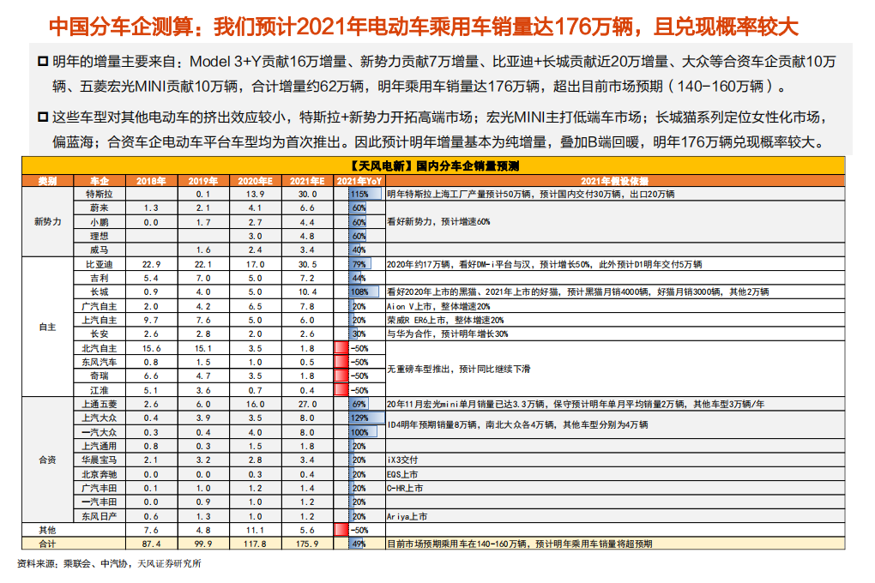Click the red marker on the 江淮 row
875x583 pixels.
coord(341,388)
